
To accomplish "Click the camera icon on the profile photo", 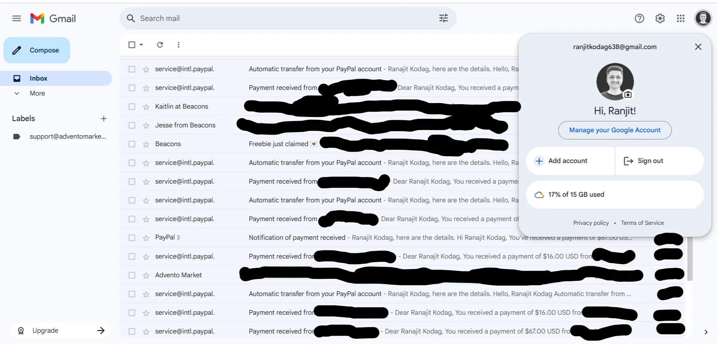I will [628, 94].
